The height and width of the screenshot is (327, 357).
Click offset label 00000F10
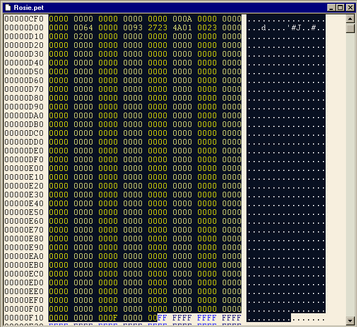24,318
